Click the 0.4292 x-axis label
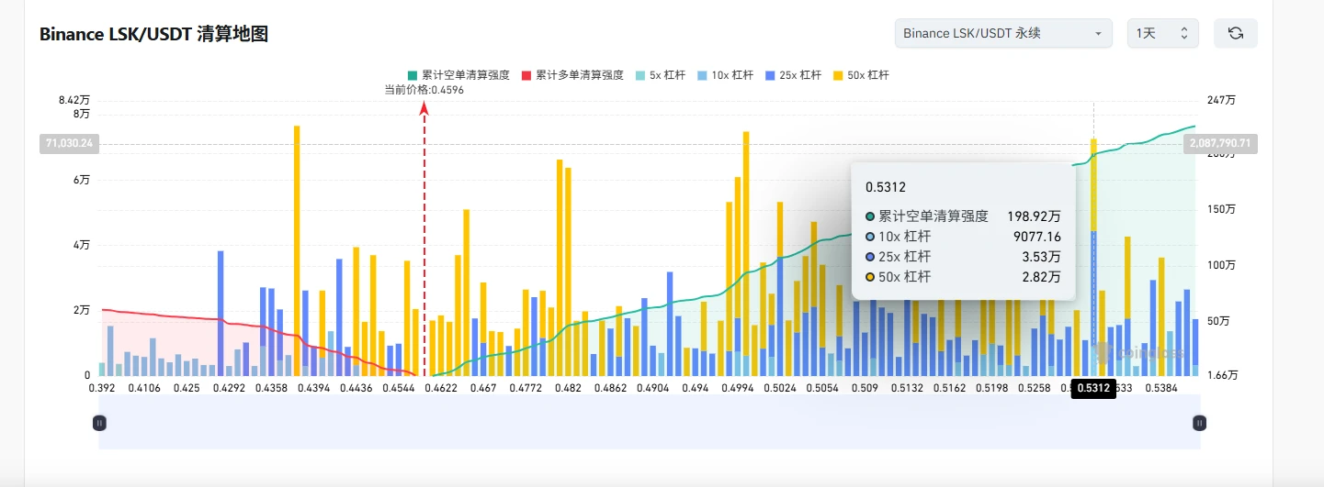The image size is (1324, 487). (229, 388)
